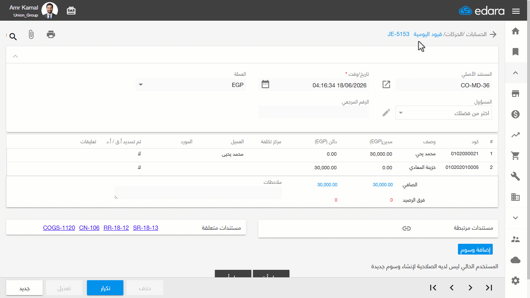
Task: Select account code 0102030021 cell
Action: tap(465, 154)
